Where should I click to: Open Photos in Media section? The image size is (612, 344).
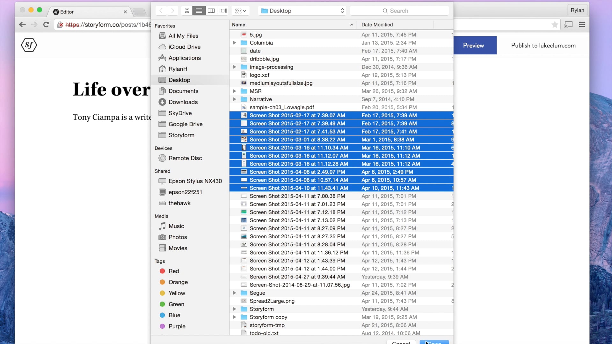[x=190, y=237]
